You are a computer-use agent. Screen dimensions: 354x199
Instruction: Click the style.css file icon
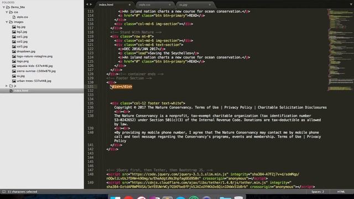point(14,17)
